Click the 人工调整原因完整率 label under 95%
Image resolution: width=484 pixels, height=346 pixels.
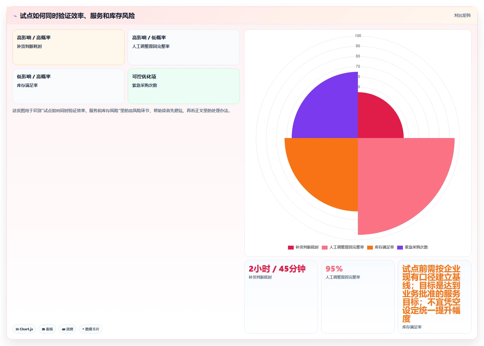(x=343, y=277)
